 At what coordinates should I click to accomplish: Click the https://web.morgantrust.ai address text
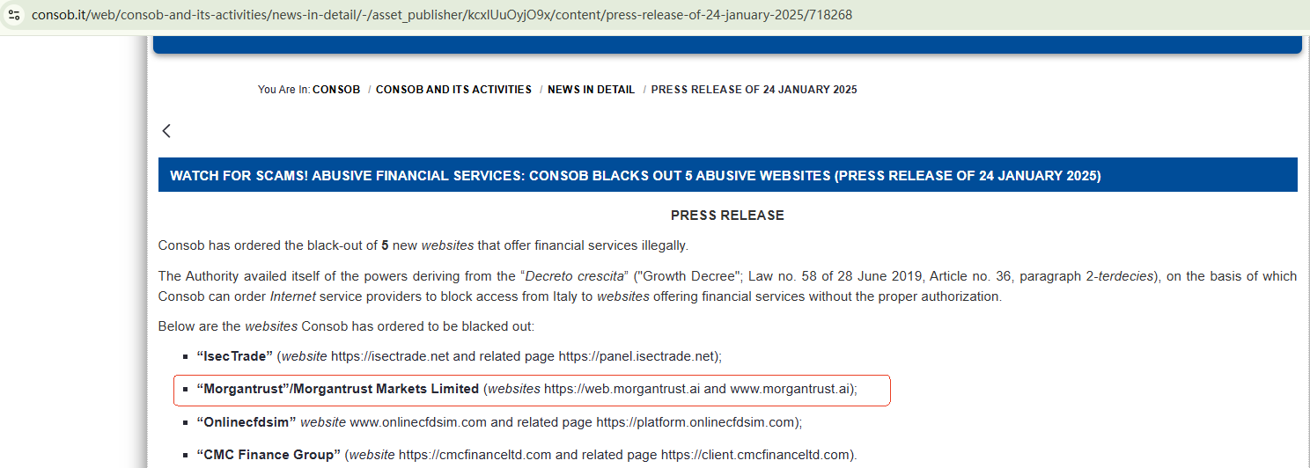coord(622,389)
